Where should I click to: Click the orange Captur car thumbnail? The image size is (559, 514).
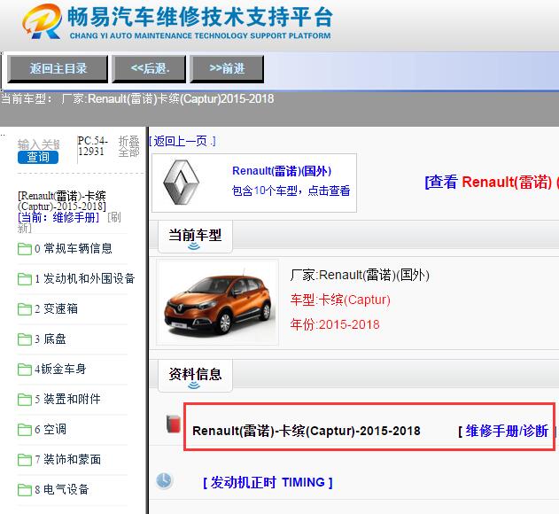click(217, 302)
